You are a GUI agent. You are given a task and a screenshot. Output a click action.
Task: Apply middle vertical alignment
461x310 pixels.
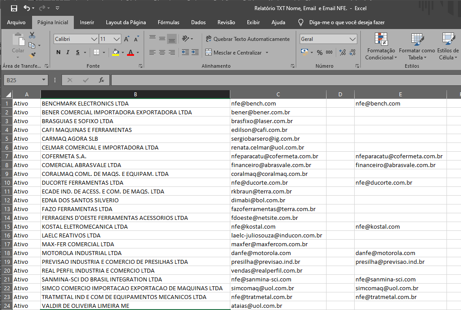pos(162,38)
